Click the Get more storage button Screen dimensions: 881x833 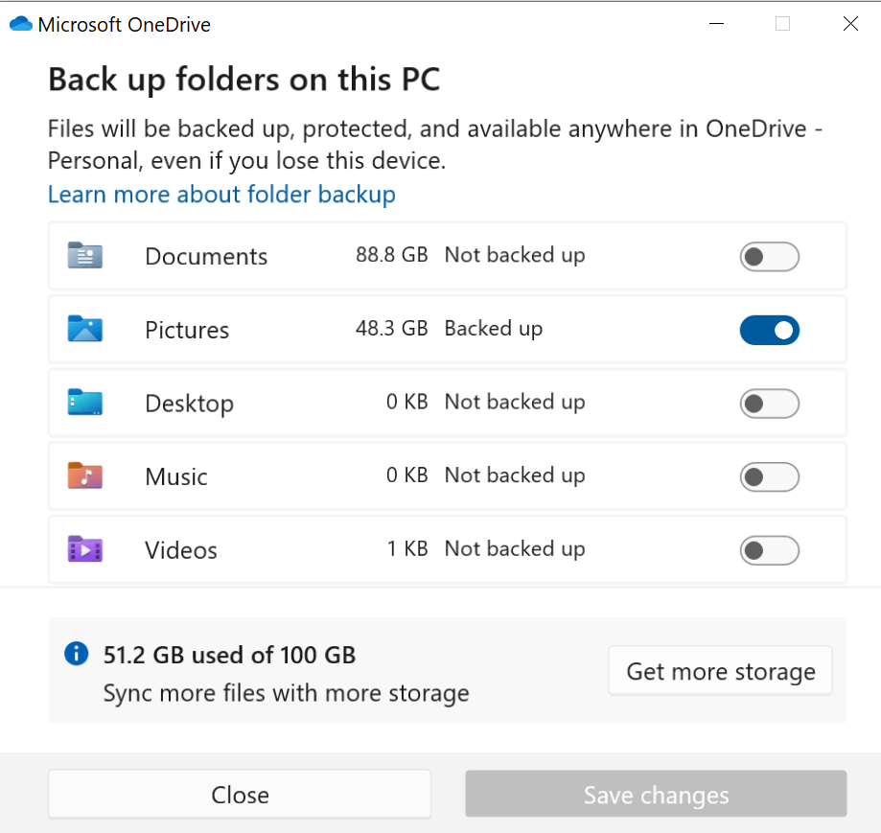tap(720, 671)
